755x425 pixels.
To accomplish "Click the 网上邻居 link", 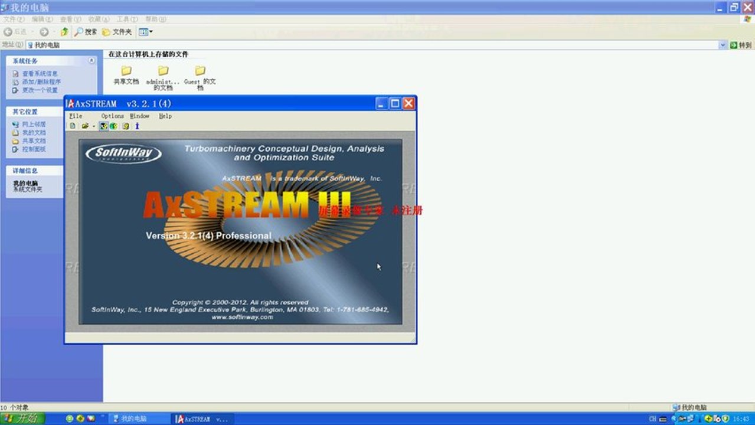I will pos(34,125).
